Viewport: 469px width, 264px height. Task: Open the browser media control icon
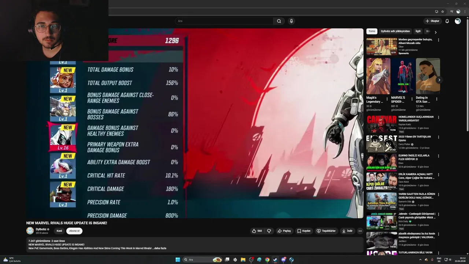pyautogui.click(x=452, y=11)
